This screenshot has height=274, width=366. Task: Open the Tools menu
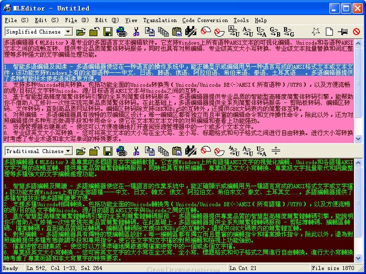[241, 20]
